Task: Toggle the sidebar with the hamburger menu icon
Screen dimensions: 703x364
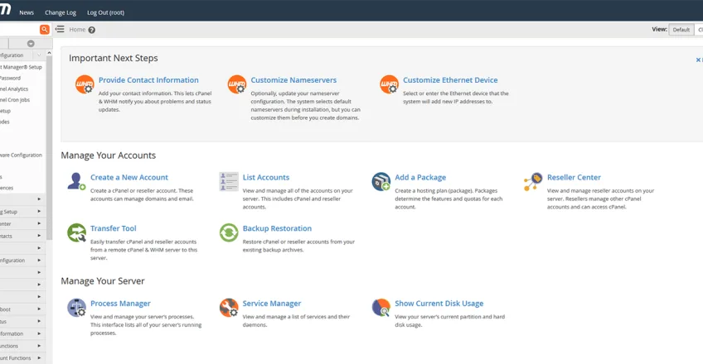Action: (60, 29)
